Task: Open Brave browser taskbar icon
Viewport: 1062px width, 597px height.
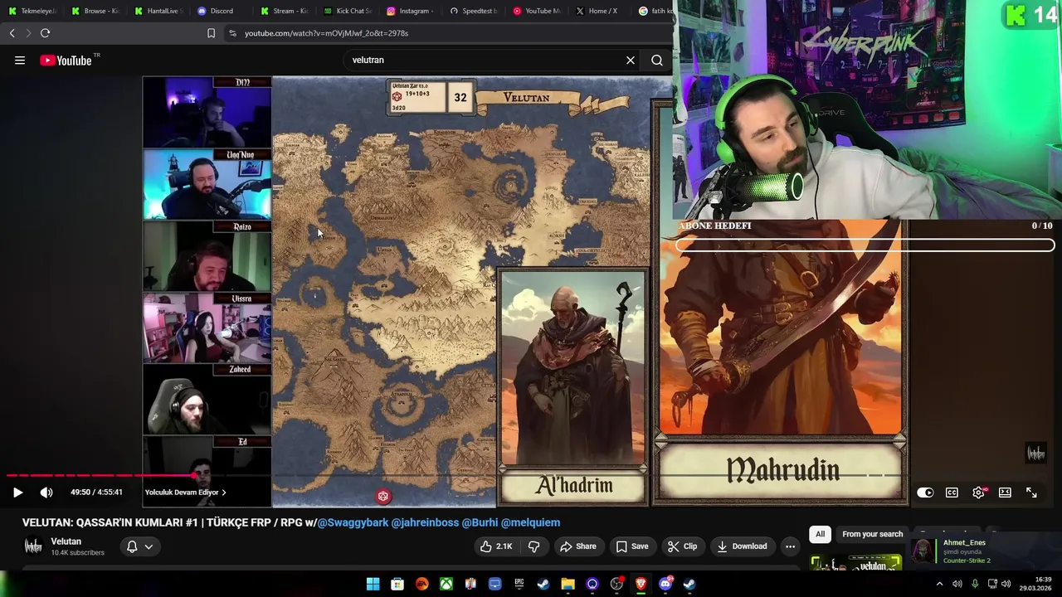Action: coord(641,584)
